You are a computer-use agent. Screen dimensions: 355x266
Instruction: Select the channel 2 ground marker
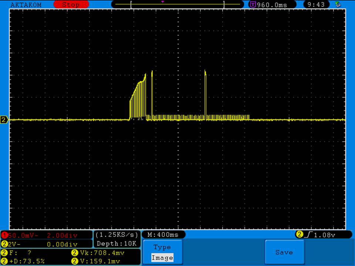pyautogui.click(x=4, y=120)
